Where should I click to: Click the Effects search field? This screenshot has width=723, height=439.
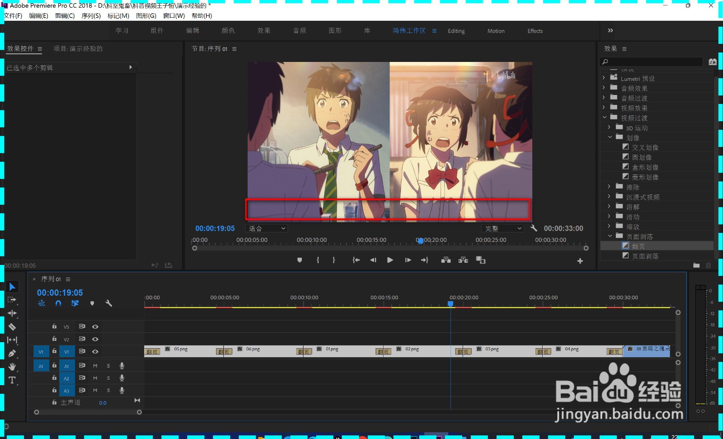pos(652,61)
